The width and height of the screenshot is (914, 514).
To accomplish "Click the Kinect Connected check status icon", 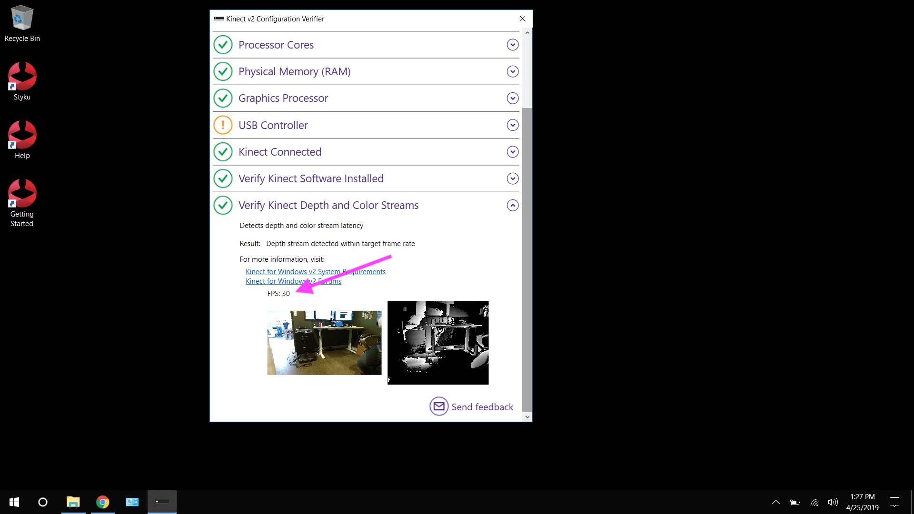I will pyautogui.click(x=223, y=152).
